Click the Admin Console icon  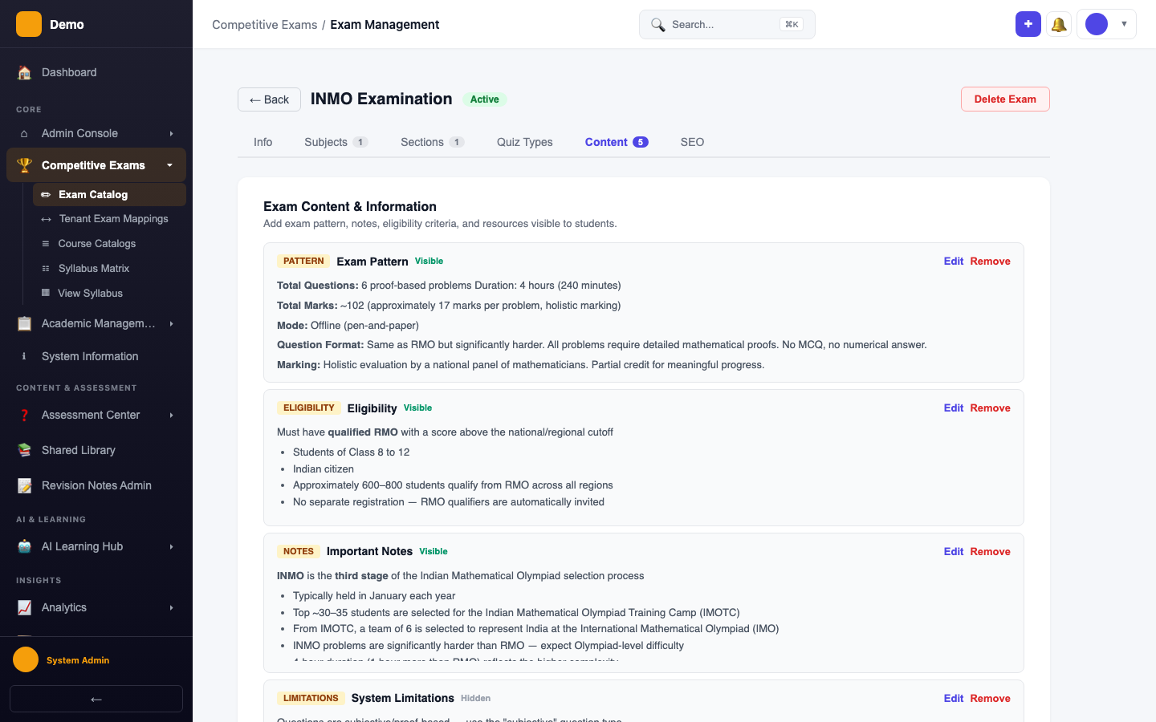click(x=24, y=133)
